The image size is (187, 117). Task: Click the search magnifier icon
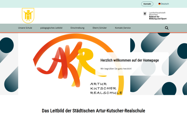click(x=167, y=28)
